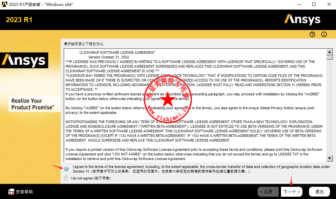Open the 安装帮助 installation help link
The height and width of the screenshot is (199, 336).
(24, 192)
